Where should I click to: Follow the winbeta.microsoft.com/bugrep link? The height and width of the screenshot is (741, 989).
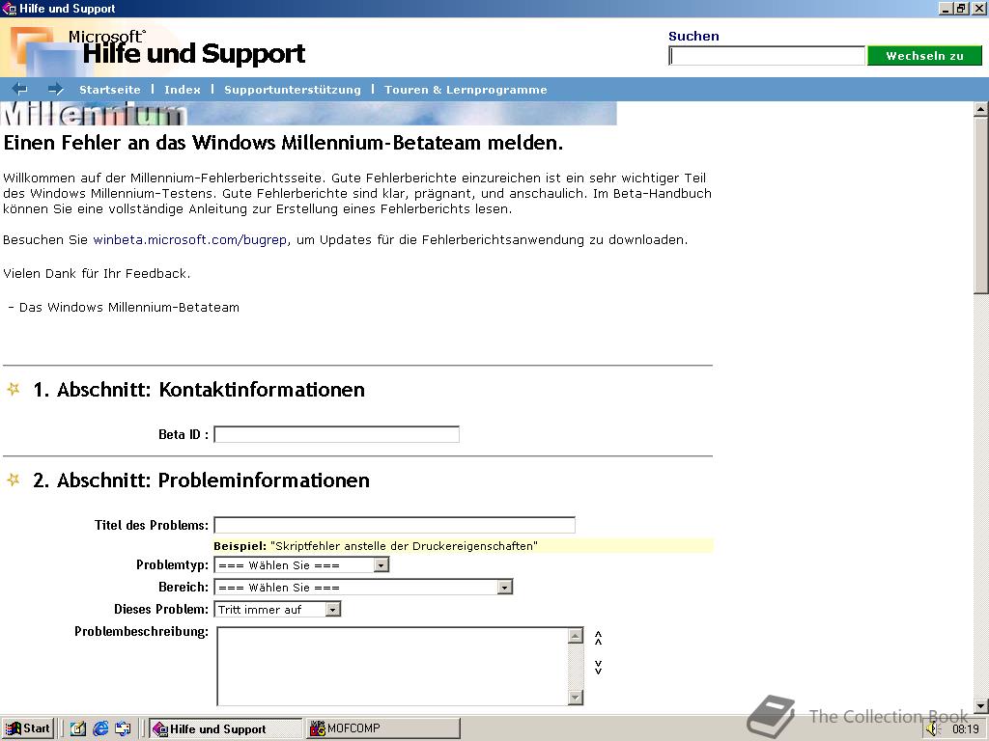tap(190, 239)
